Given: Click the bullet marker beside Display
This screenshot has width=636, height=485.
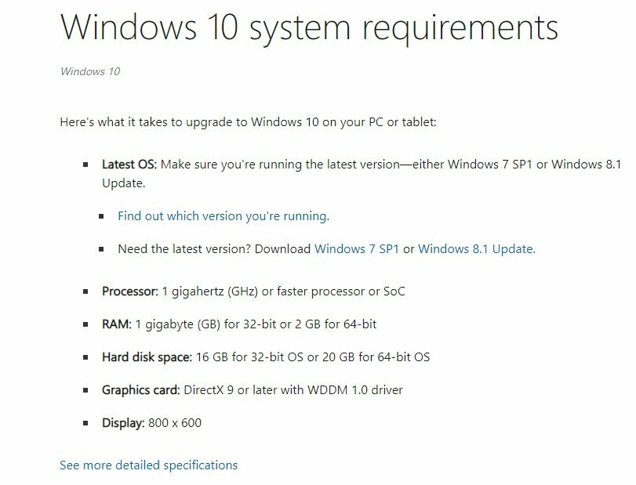Looking at the screenshot, I should [x=85, y=423].
